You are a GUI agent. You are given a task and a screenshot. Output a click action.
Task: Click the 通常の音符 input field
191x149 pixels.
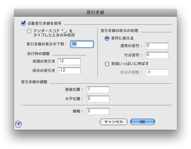click(157, 46)
